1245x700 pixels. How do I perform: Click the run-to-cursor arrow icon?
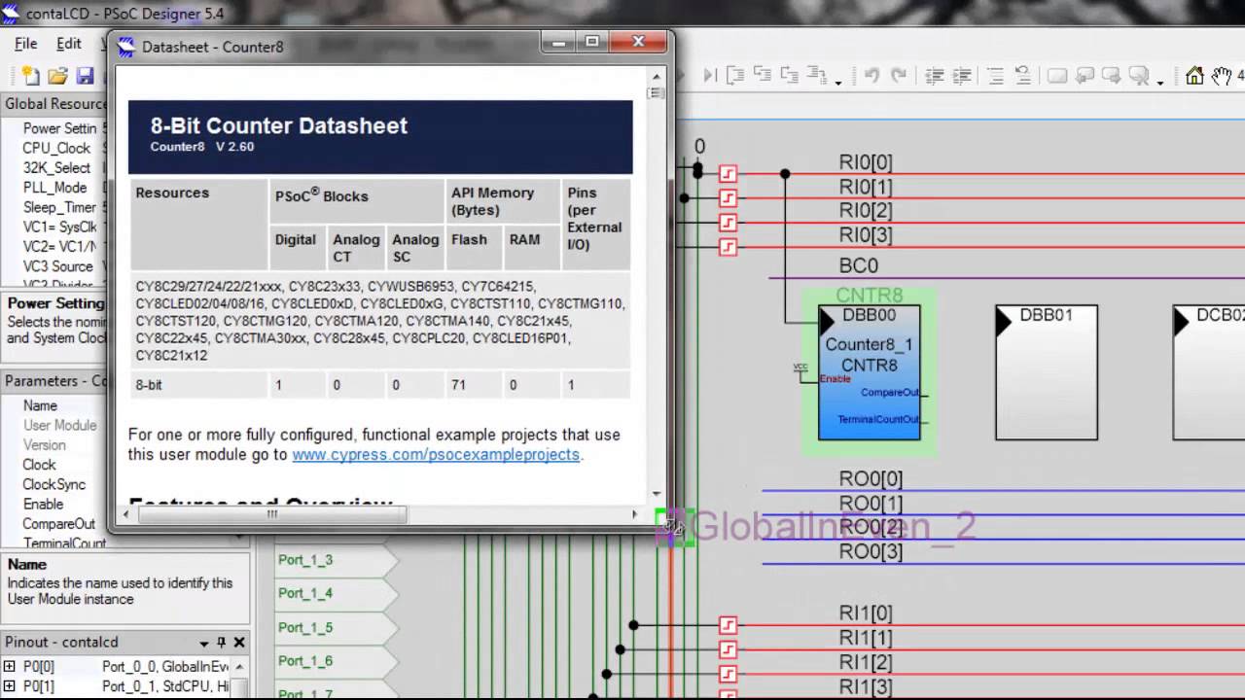tap(710, 75)
